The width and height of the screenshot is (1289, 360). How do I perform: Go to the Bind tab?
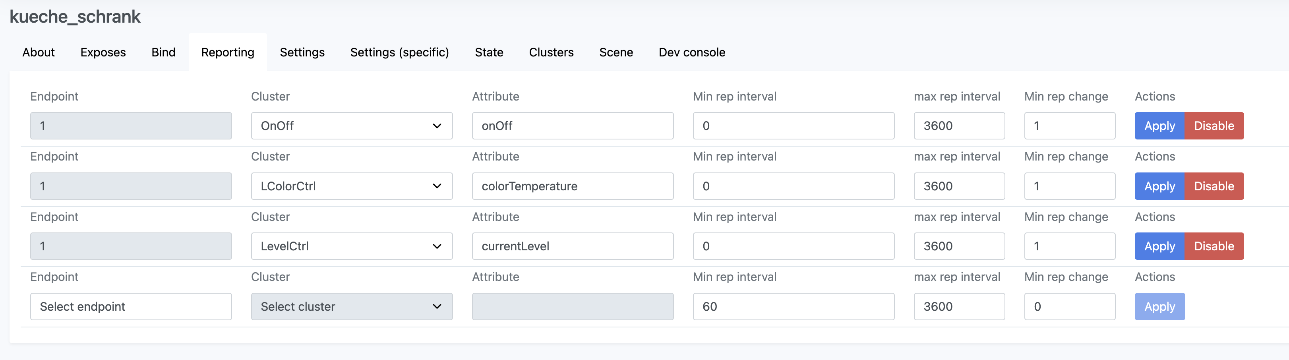163,52
